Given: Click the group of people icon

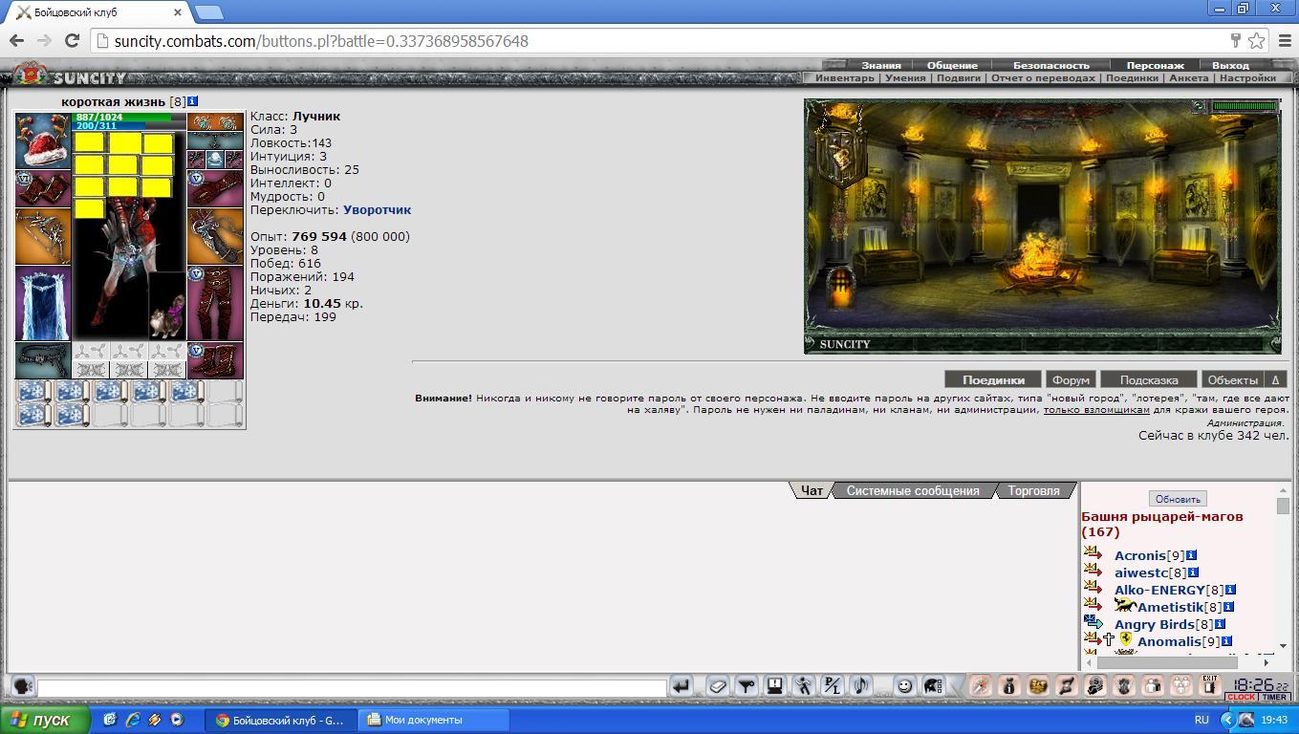Looking at the screenshot, I should (x=1181, y=685).
